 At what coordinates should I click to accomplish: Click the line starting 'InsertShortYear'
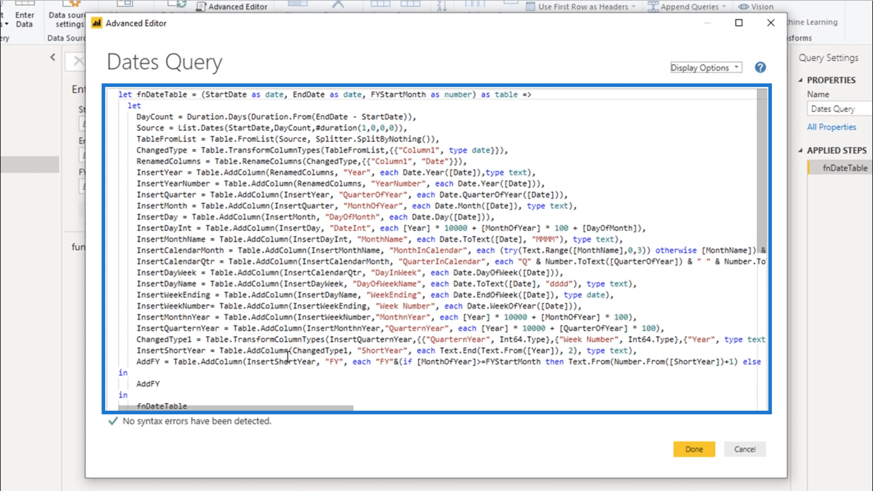click(x=386, y=351)
